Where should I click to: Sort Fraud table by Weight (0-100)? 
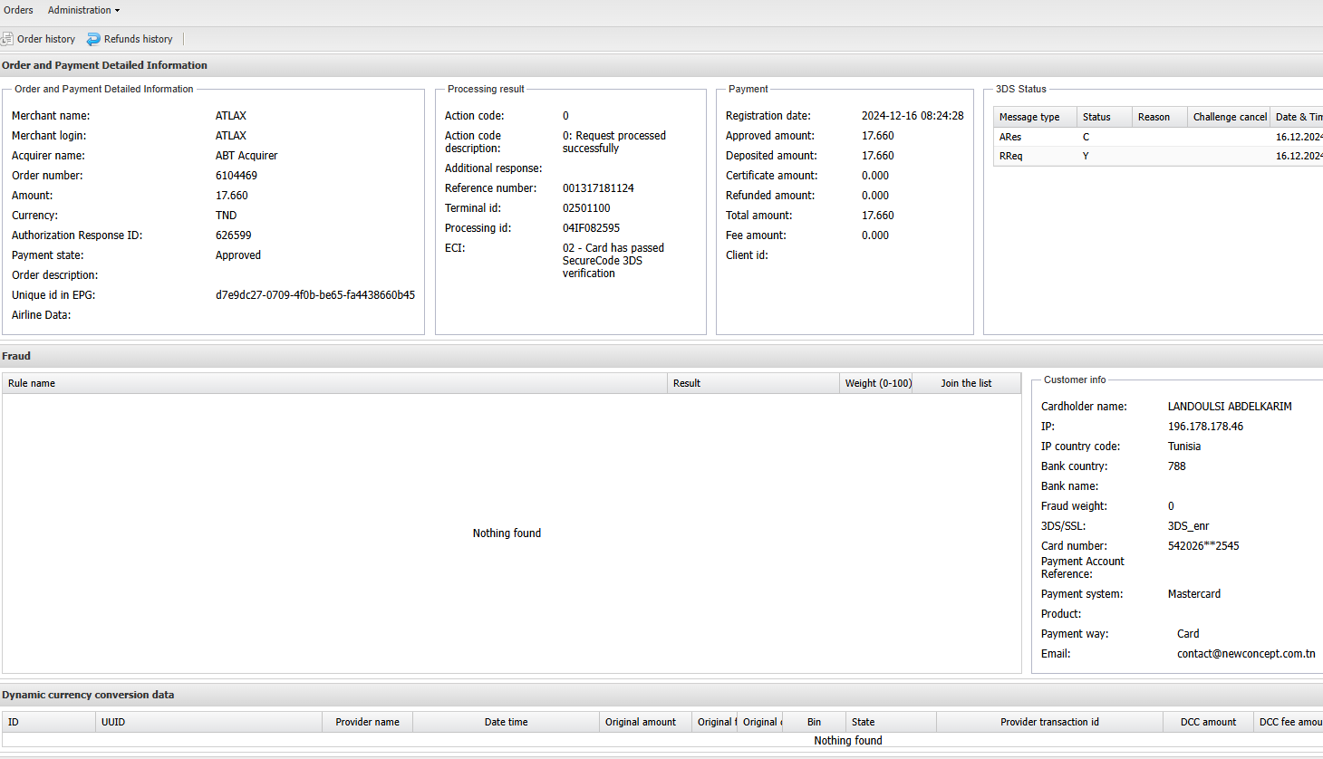(x=877, y=383)
